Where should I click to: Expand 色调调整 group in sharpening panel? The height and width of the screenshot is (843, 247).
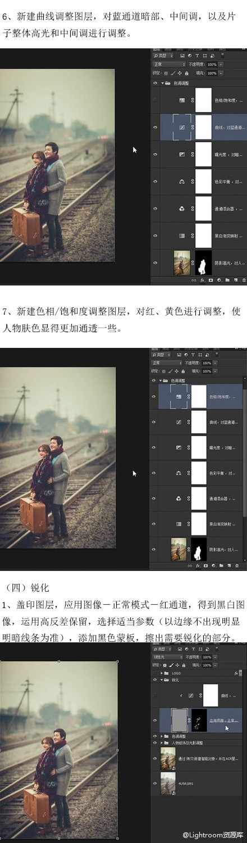[162, 736]
